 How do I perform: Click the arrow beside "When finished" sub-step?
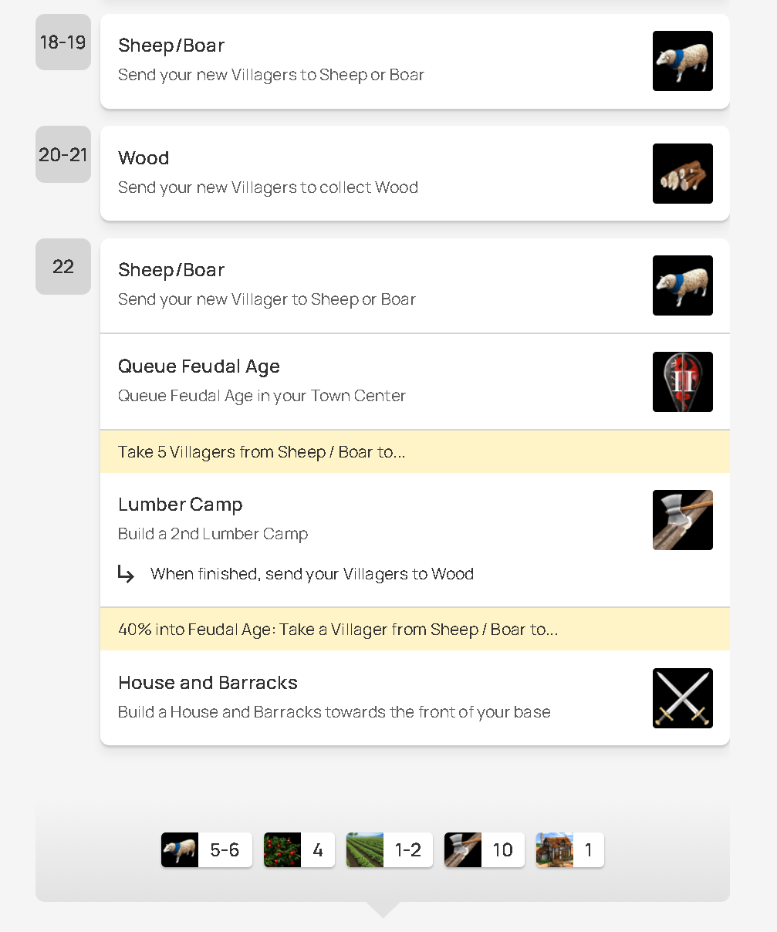(x=126, y=574)
